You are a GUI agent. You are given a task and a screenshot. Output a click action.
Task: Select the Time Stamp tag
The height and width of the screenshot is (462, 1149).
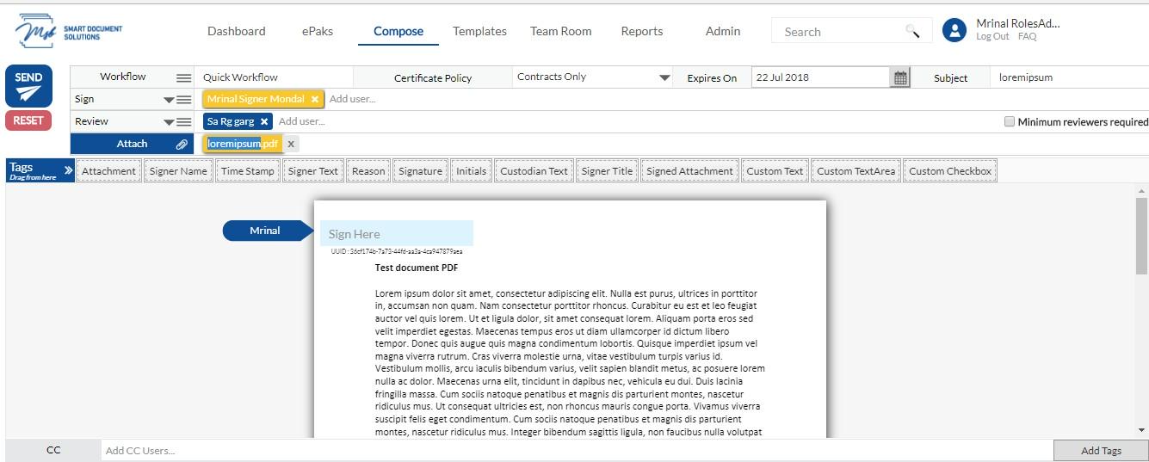coord(248,170)
